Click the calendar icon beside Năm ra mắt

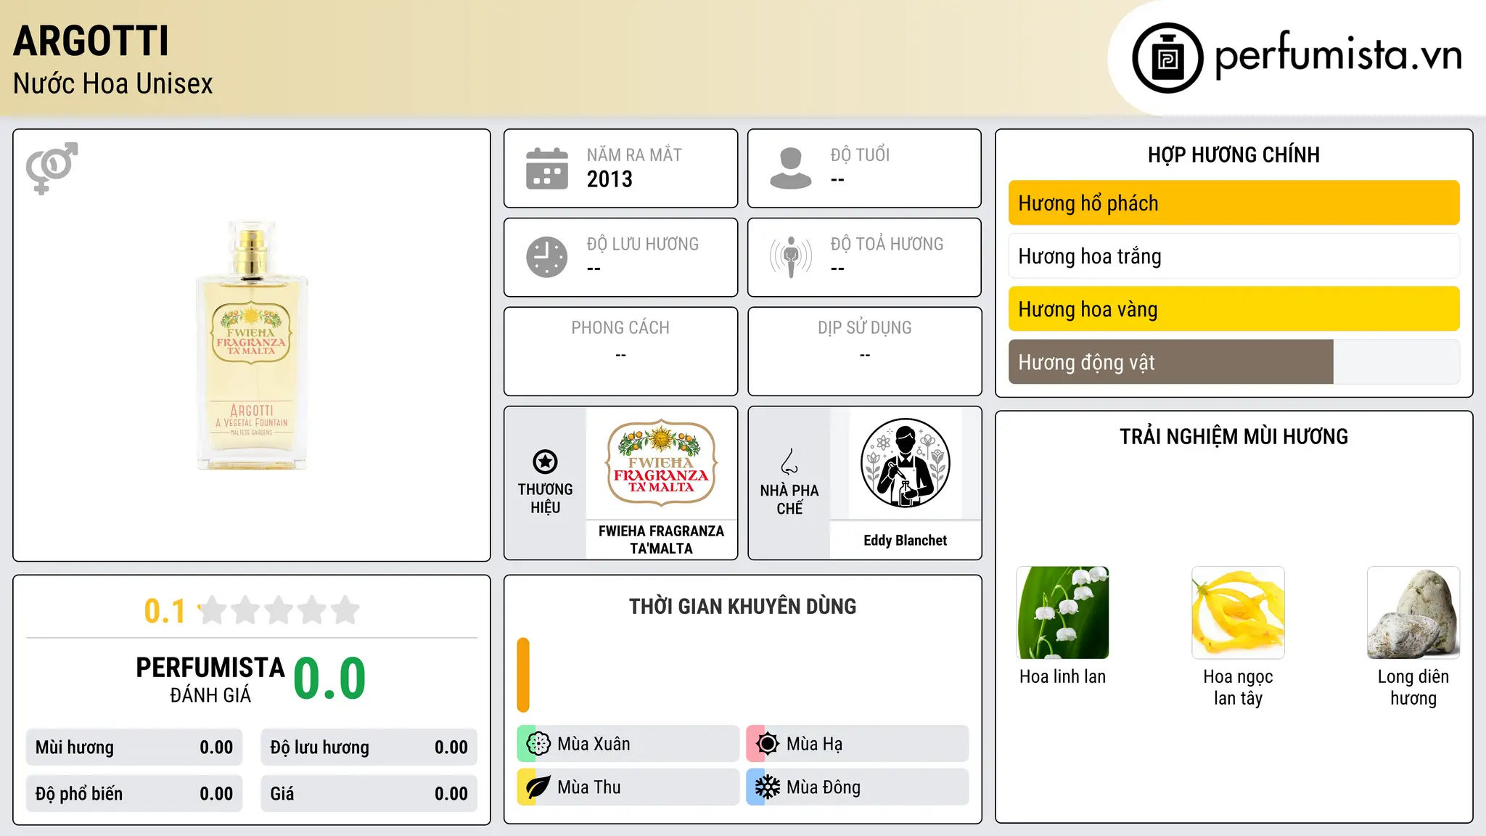point(547,168)
